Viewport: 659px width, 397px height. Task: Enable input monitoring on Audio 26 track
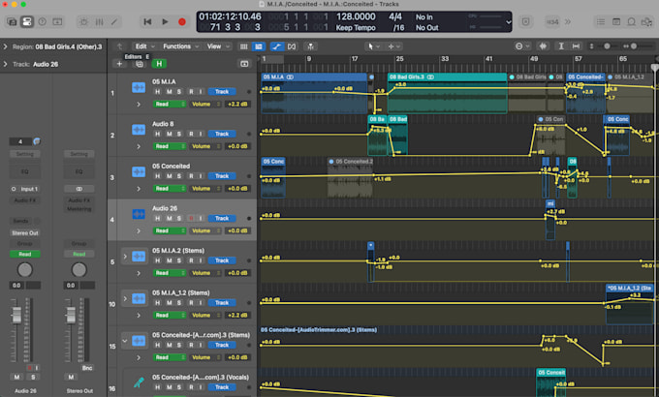[201, 219]
